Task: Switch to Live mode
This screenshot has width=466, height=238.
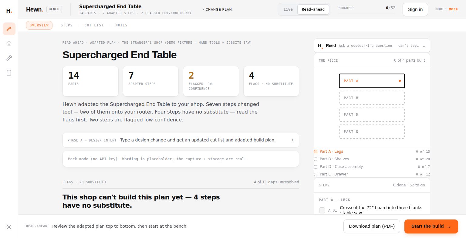Action: coord(288,9)
